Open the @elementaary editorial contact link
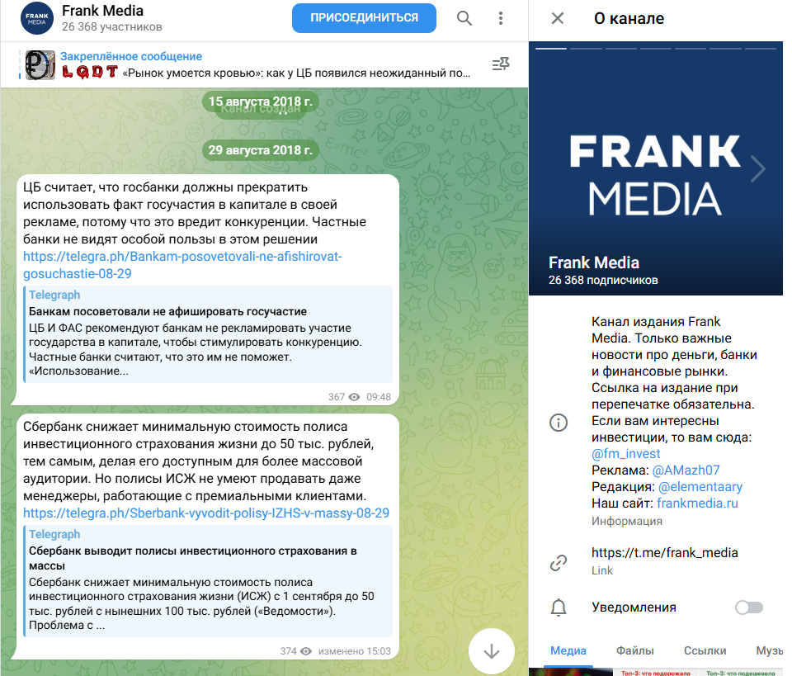 pos(700,487)
